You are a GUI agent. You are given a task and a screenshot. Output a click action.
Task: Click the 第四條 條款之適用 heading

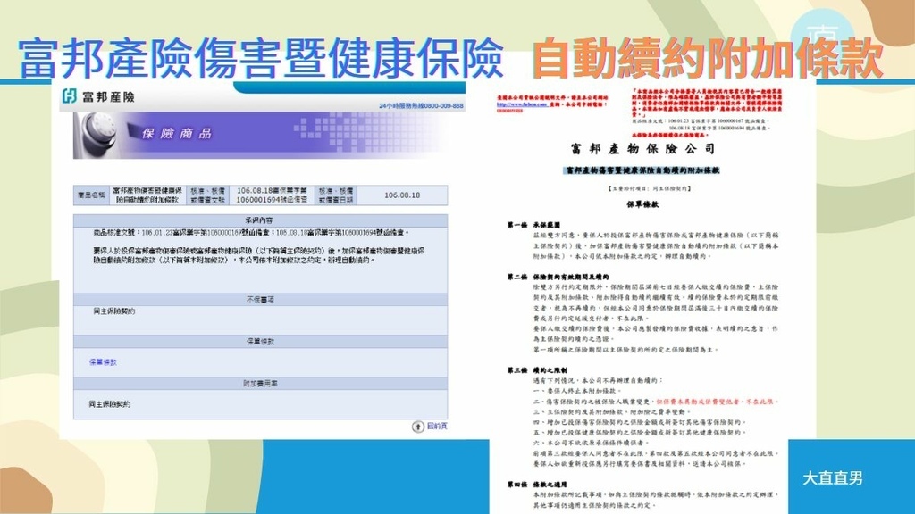[x=536, y=485]
